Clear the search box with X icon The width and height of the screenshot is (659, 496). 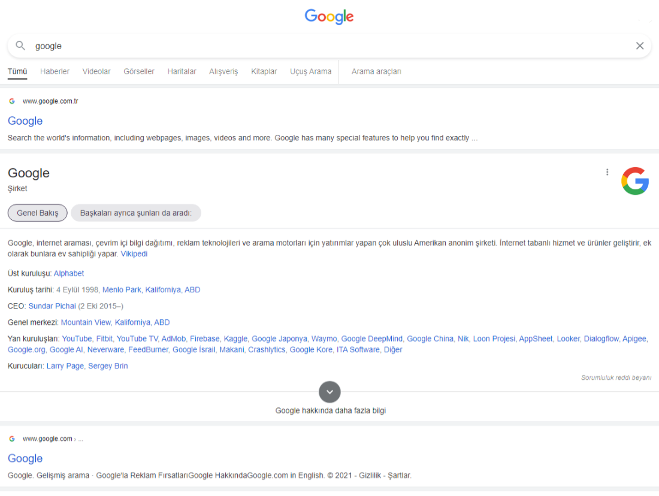(640, 46)
